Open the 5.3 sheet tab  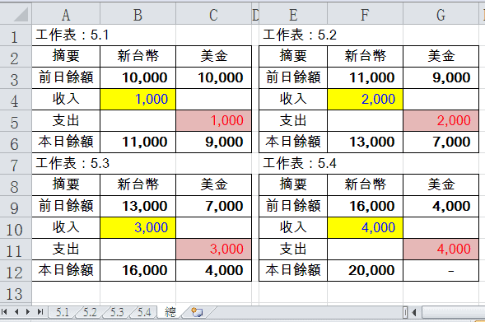tap(117, 312)
